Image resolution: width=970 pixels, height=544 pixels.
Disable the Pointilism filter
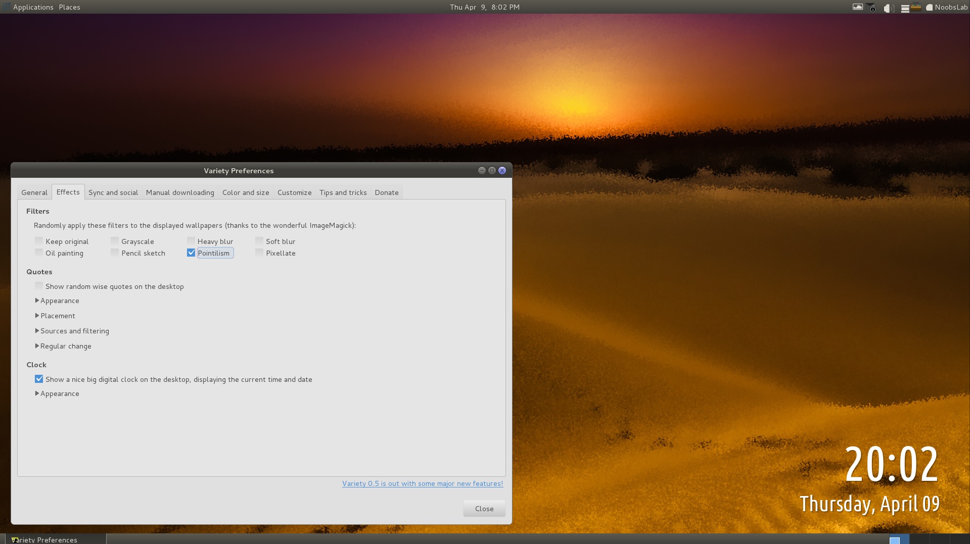click(191, 253)
